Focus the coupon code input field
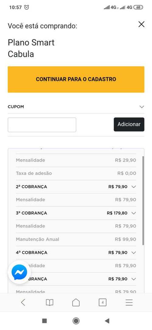 point(42,125)
